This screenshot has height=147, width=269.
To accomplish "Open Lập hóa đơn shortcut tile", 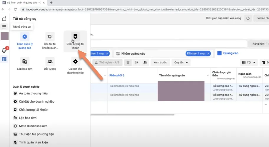I will click(25, 64).
